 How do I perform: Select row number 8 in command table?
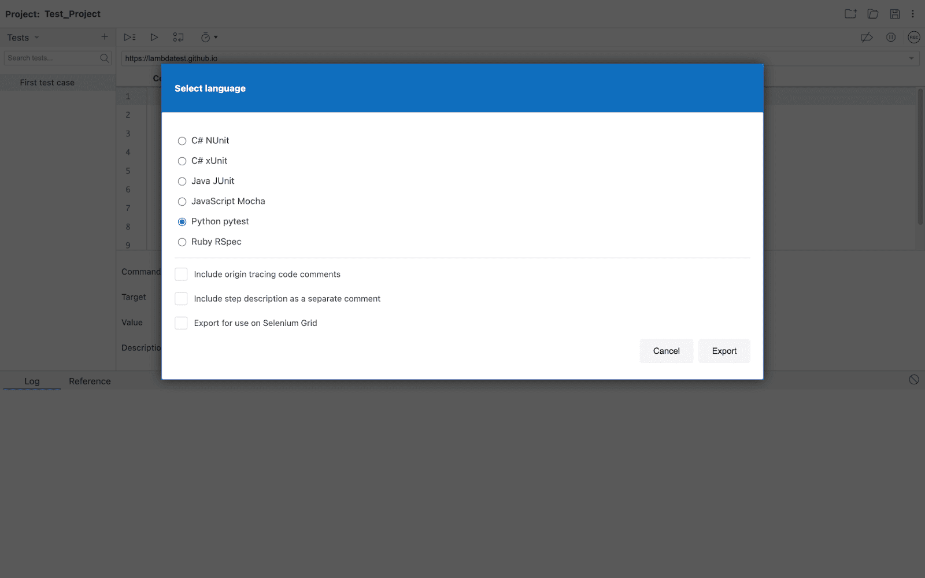click(128, 227)
